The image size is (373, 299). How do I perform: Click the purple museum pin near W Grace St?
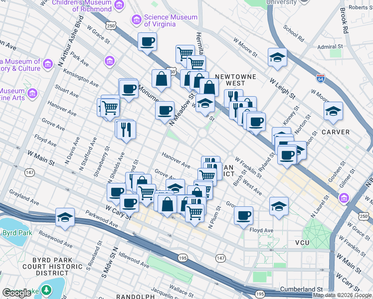pos(109,61)
